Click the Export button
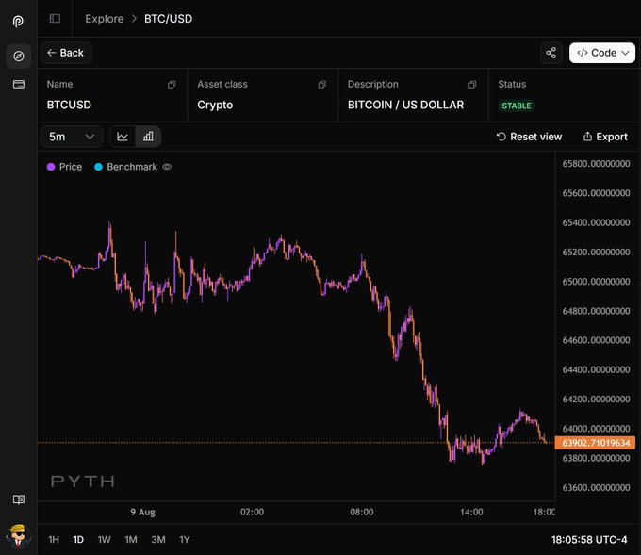Image resolution: width=641 pixels, height=555 pixels. click(x=605, y=137)
